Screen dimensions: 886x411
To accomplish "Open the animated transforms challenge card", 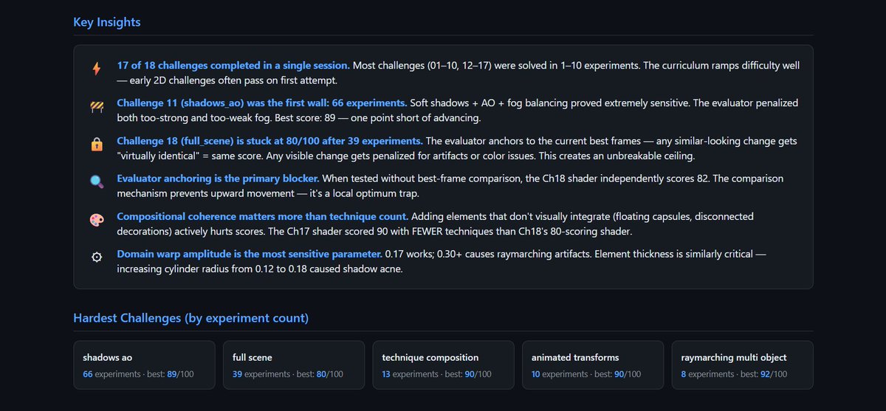I will [592, 365].
